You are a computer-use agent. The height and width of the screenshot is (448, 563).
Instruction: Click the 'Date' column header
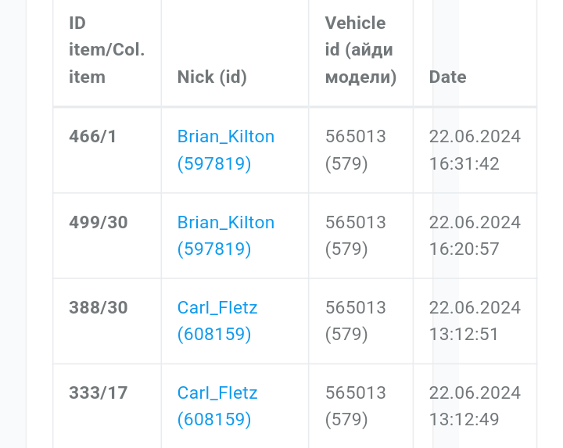pyautogui.click(x=447, y=77)
